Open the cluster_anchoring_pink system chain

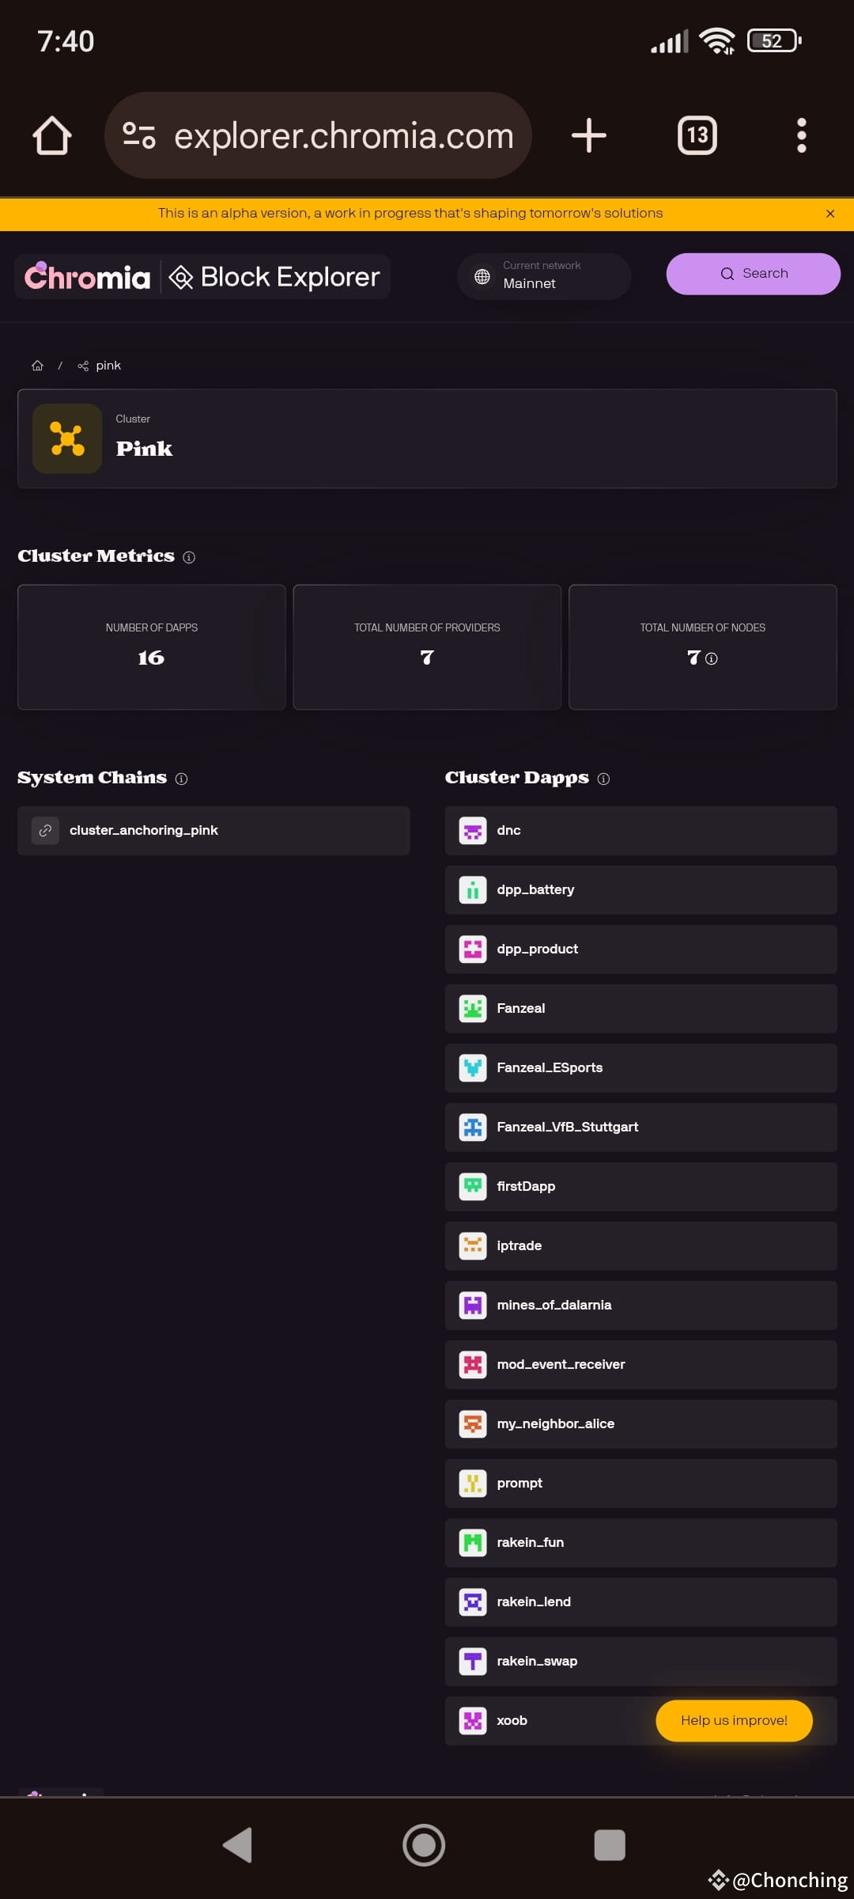(x=213, y=831)
